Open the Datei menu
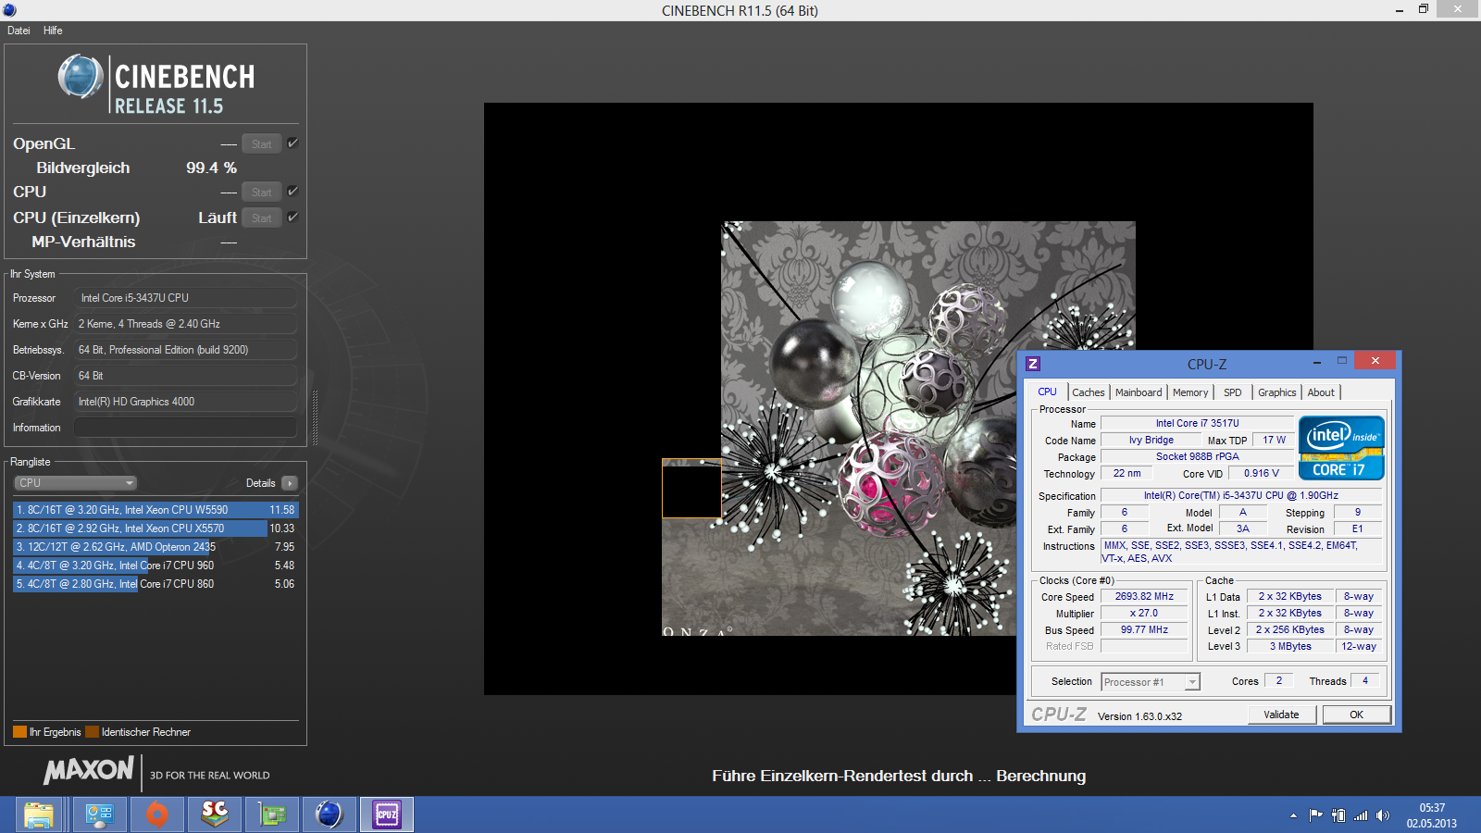1481x833 pixels. tap(19, 31)
